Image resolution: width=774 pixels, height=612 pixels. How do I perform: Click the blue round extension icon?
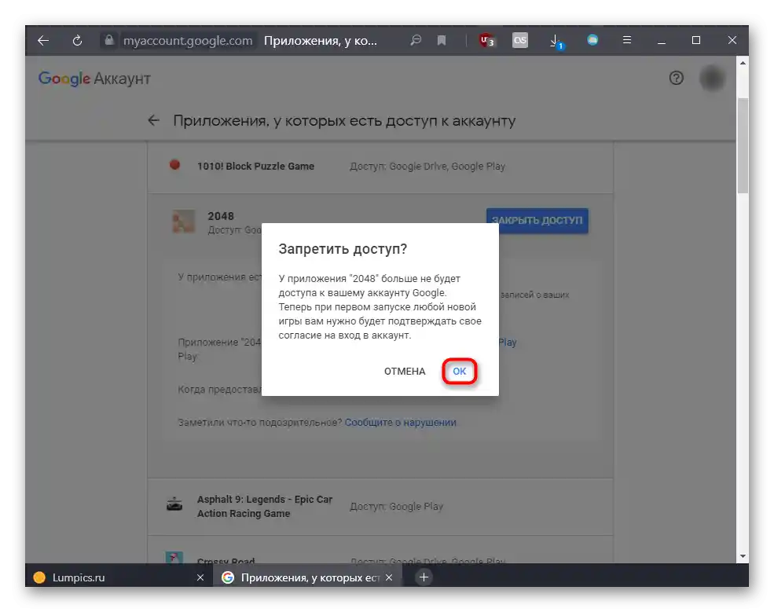(x=592, y=40)
